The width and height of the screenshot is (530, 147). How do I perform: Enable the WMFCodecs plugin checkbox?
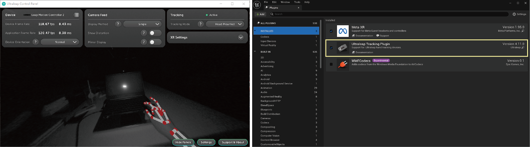(x=331, y=64)
